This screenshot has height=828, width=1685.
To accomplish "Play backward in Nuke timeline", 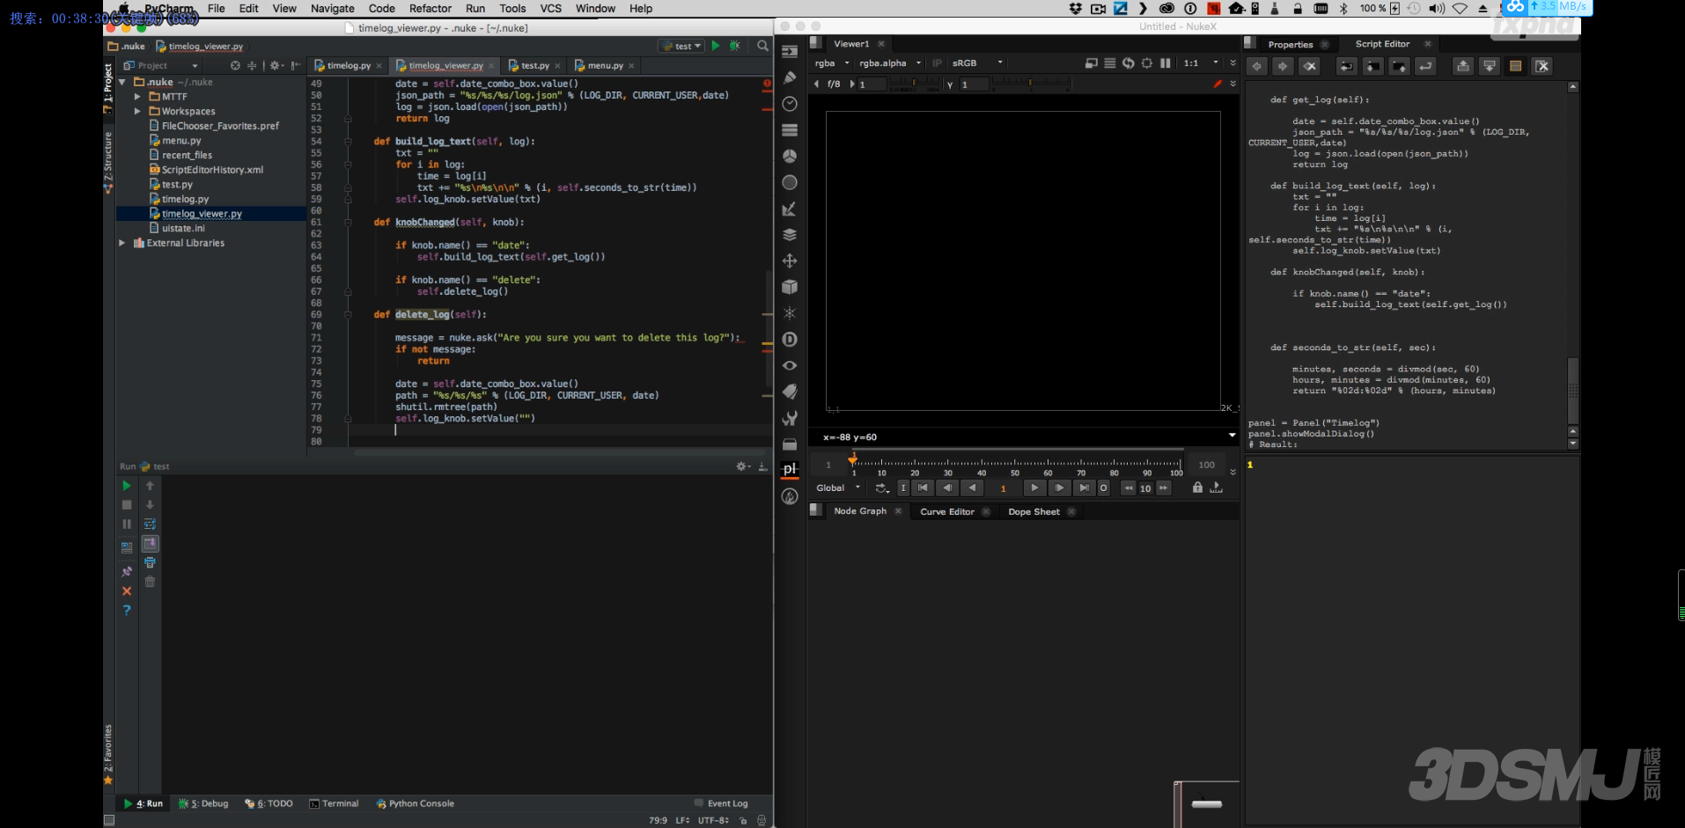I will [972, 488].
